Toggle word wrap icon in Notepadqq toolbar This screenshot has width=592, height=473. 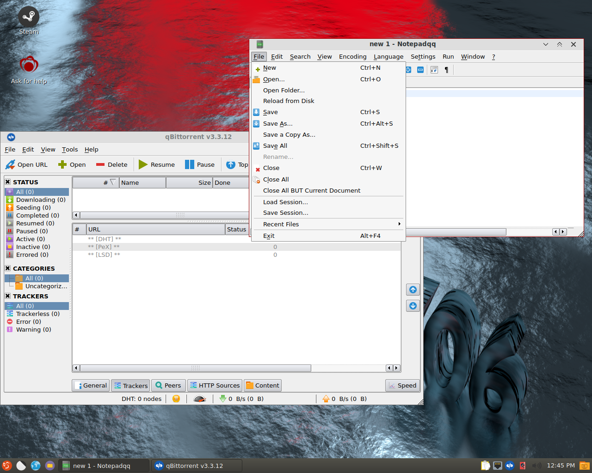[x=434, y=70]
